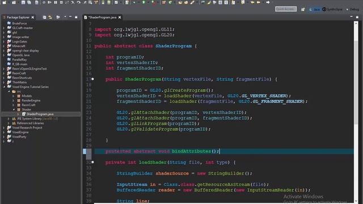Expand the Models package

pos(14,96)
